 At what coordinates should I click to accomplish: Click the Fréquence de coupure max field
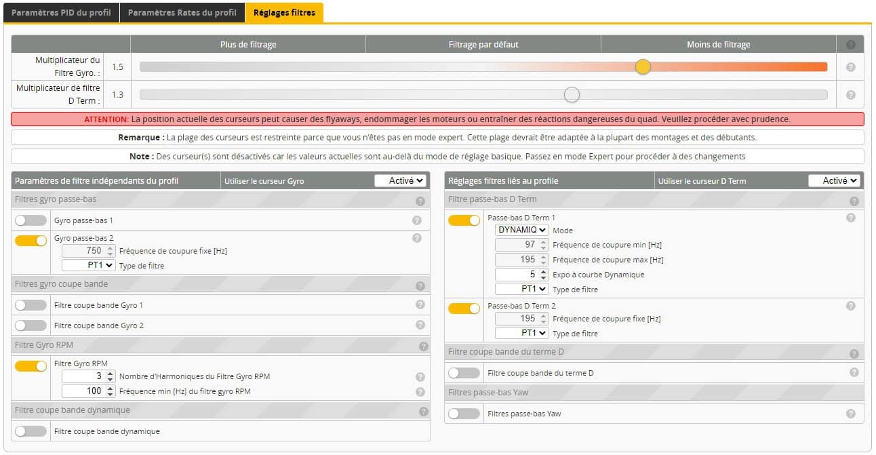click(521, 259)
